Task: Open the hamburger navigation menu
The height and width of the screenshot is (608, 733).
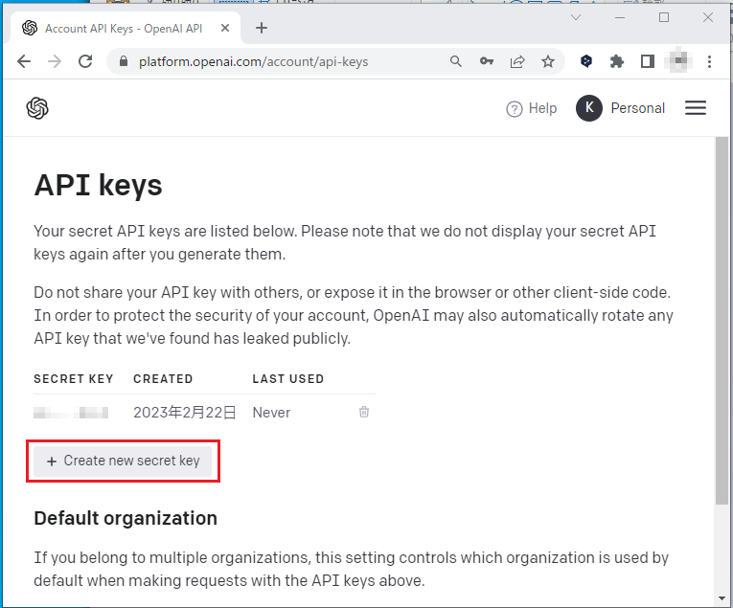Action: [696, 108]
